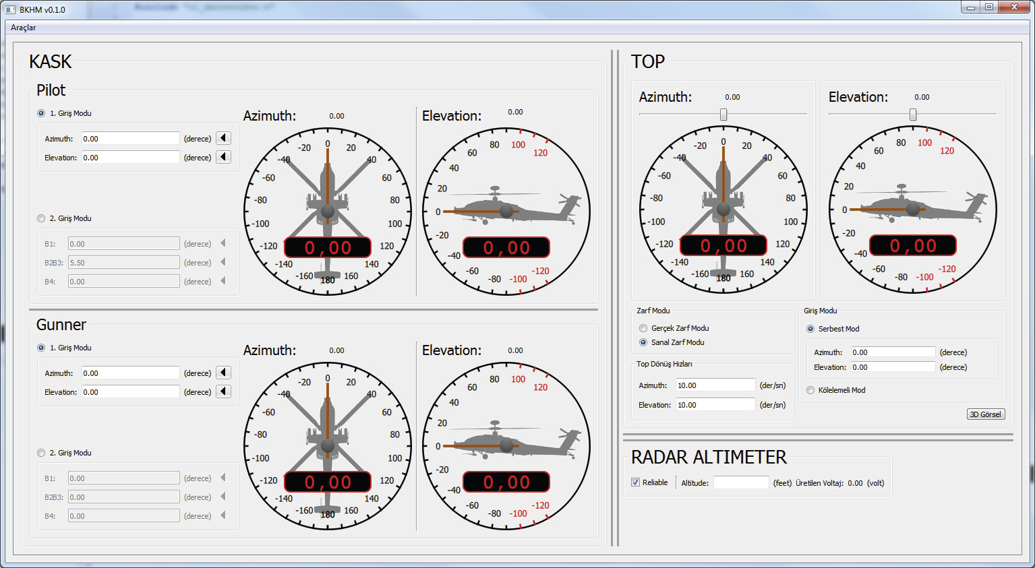Viewport: 1035px width, 568px height.
Task: Click disabled arrow beside Gunner B2B3 field
Action: click(223, 497)
